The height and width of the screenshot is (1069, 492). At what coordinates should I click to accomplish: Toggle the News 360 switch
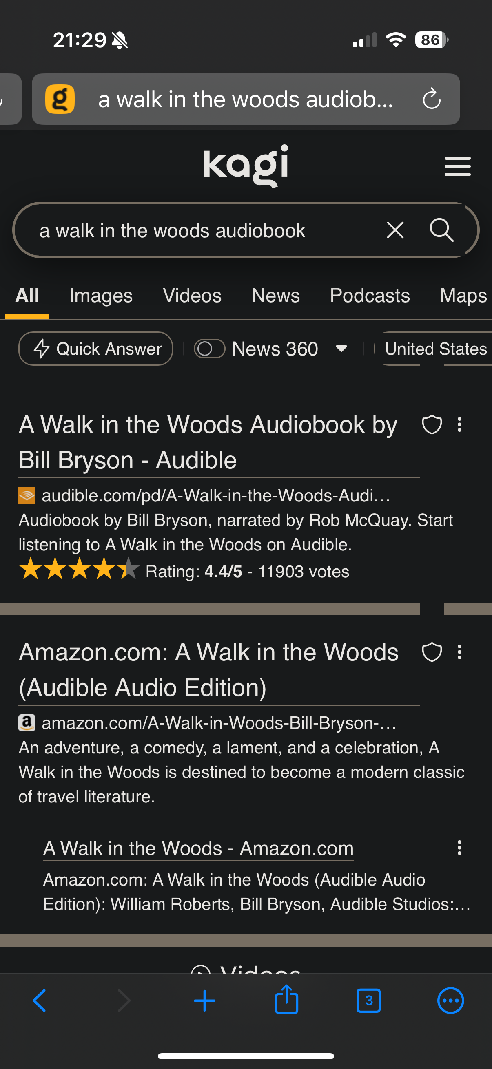coord(209,349)
